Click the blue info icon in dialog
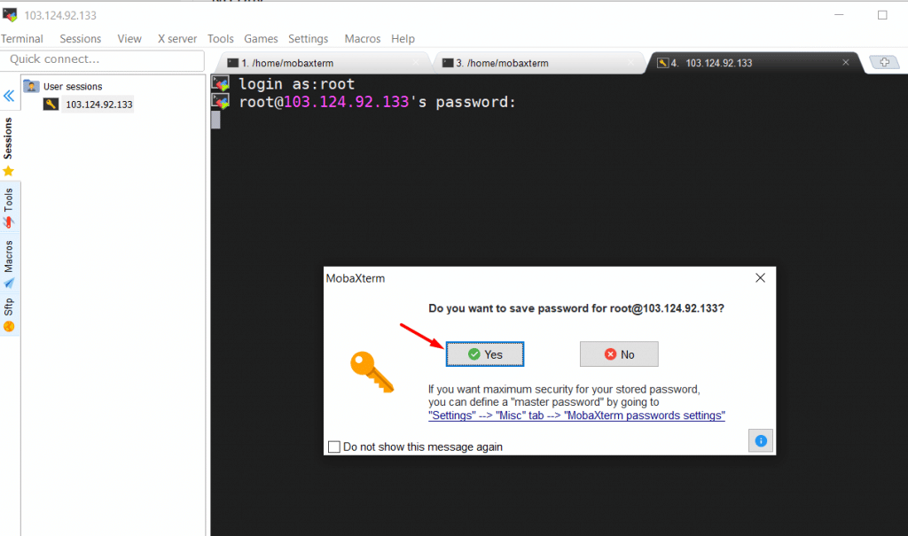Screen dimensions: 908x536 [760, 441]
